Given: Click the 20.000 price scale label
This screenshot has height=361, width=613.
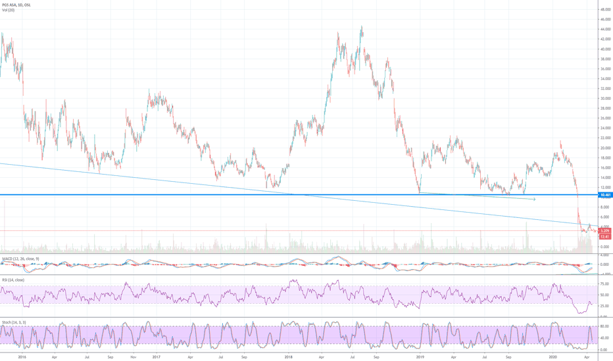Looking at the screenshot, I should (x=606, y=148).
